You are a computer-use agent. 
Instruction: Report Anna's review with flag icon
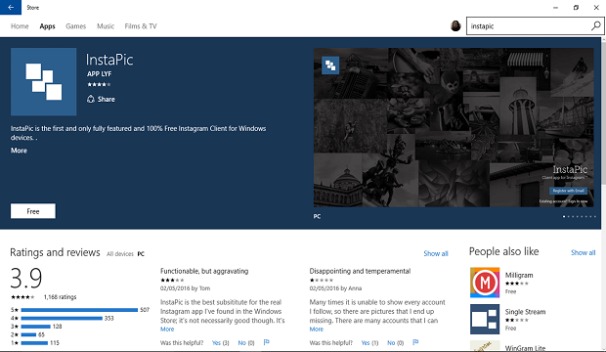pyautogui.click(x=415, y=342)
